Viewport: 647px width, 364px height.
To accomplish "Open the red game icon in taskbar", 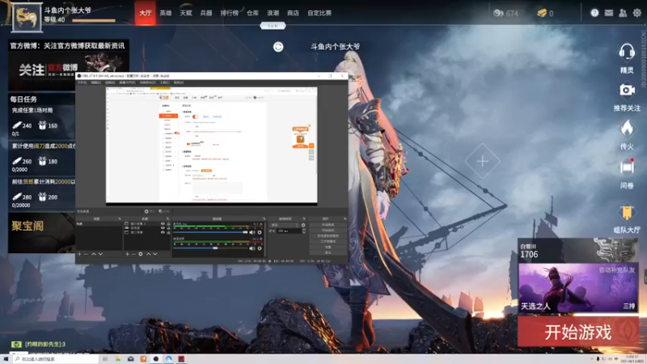I will [x=181, y=359].
